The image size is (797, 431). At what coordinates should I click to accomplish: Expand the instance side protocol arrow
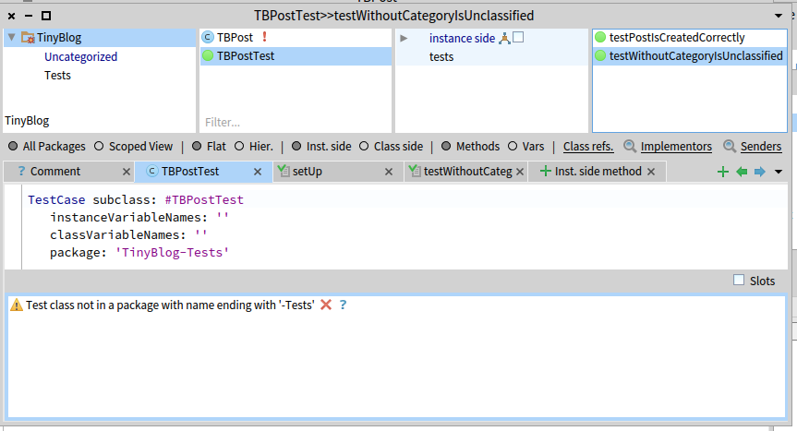404,38
